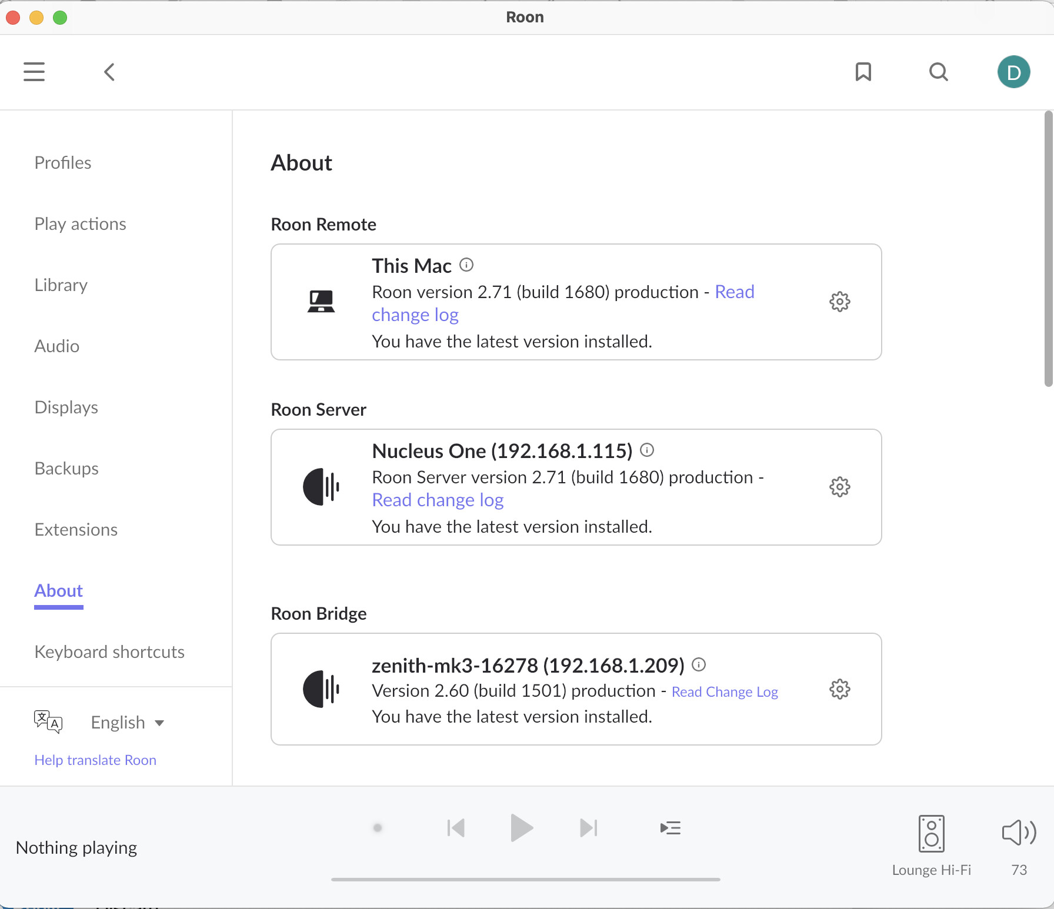Open Roon Server's Read change log link
This screenshot has width=1054, height=909.
click(438, 500)
